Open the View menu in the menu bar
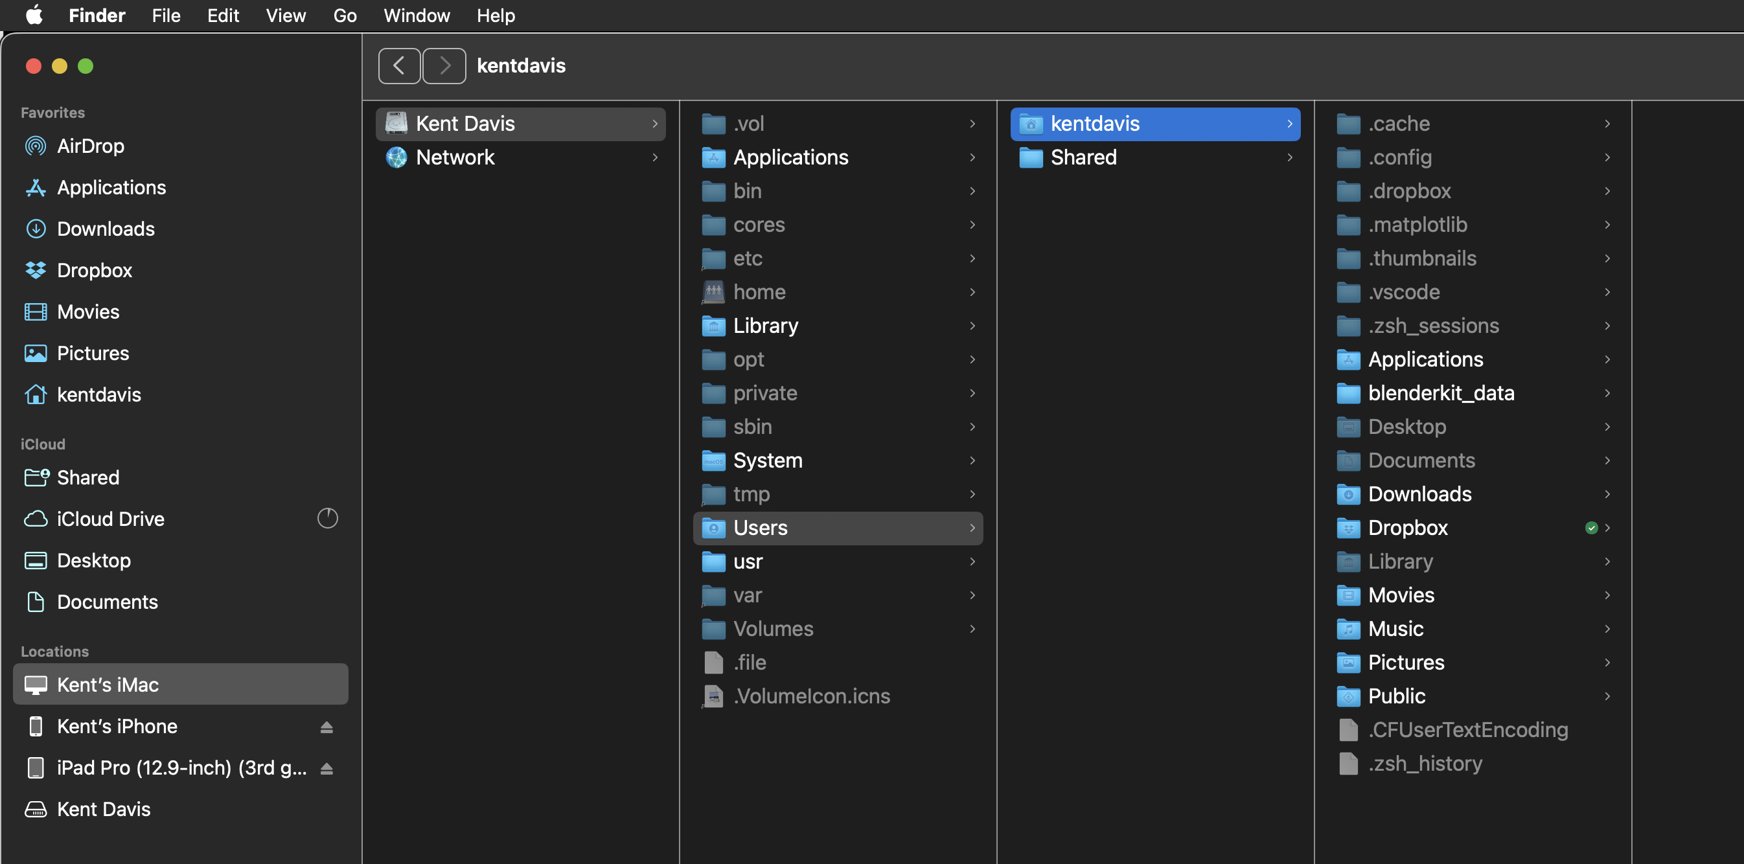This screenshot has height=864, width=1744. pyautogui.click(x=285, y=15)
